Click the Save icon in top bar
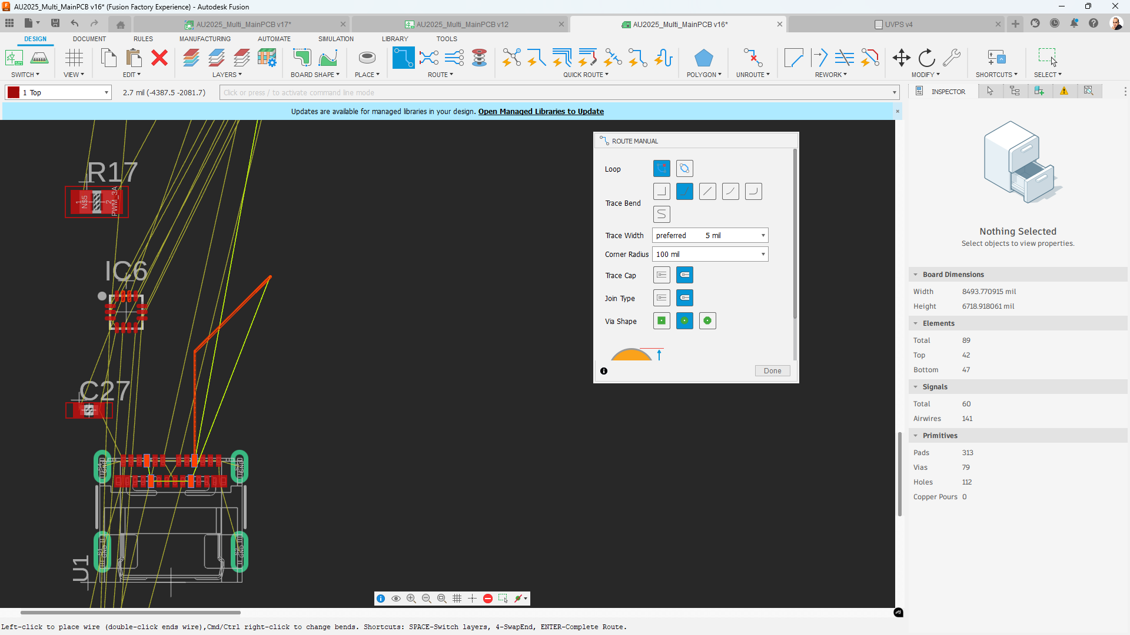Image resolution: width=1130 pixels, height=635 pixels. point(55,24)
